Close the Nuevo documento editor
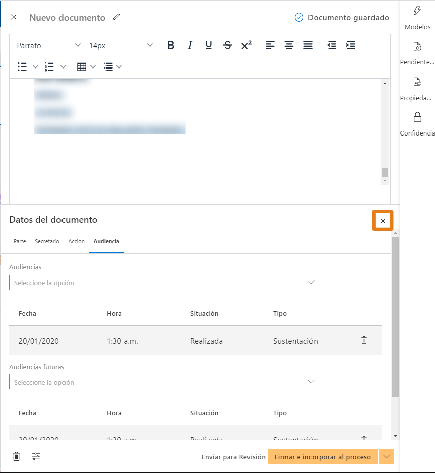This screenshot has width=435, height=473. pos(14,17)
